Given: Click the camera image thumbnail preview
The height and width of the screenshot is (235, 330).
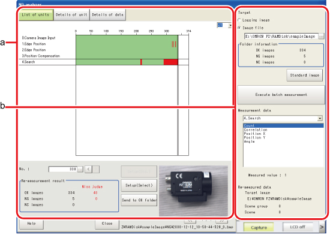Looking at the screenshot, I should pyautogui.click(x=193, y=191).
